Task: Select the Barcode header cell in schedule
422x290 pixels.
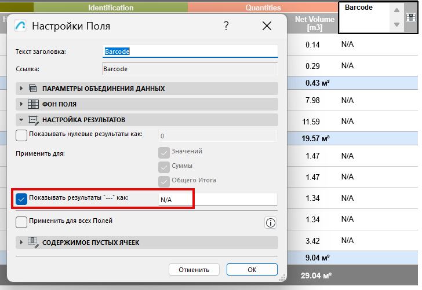Action: 364,18
